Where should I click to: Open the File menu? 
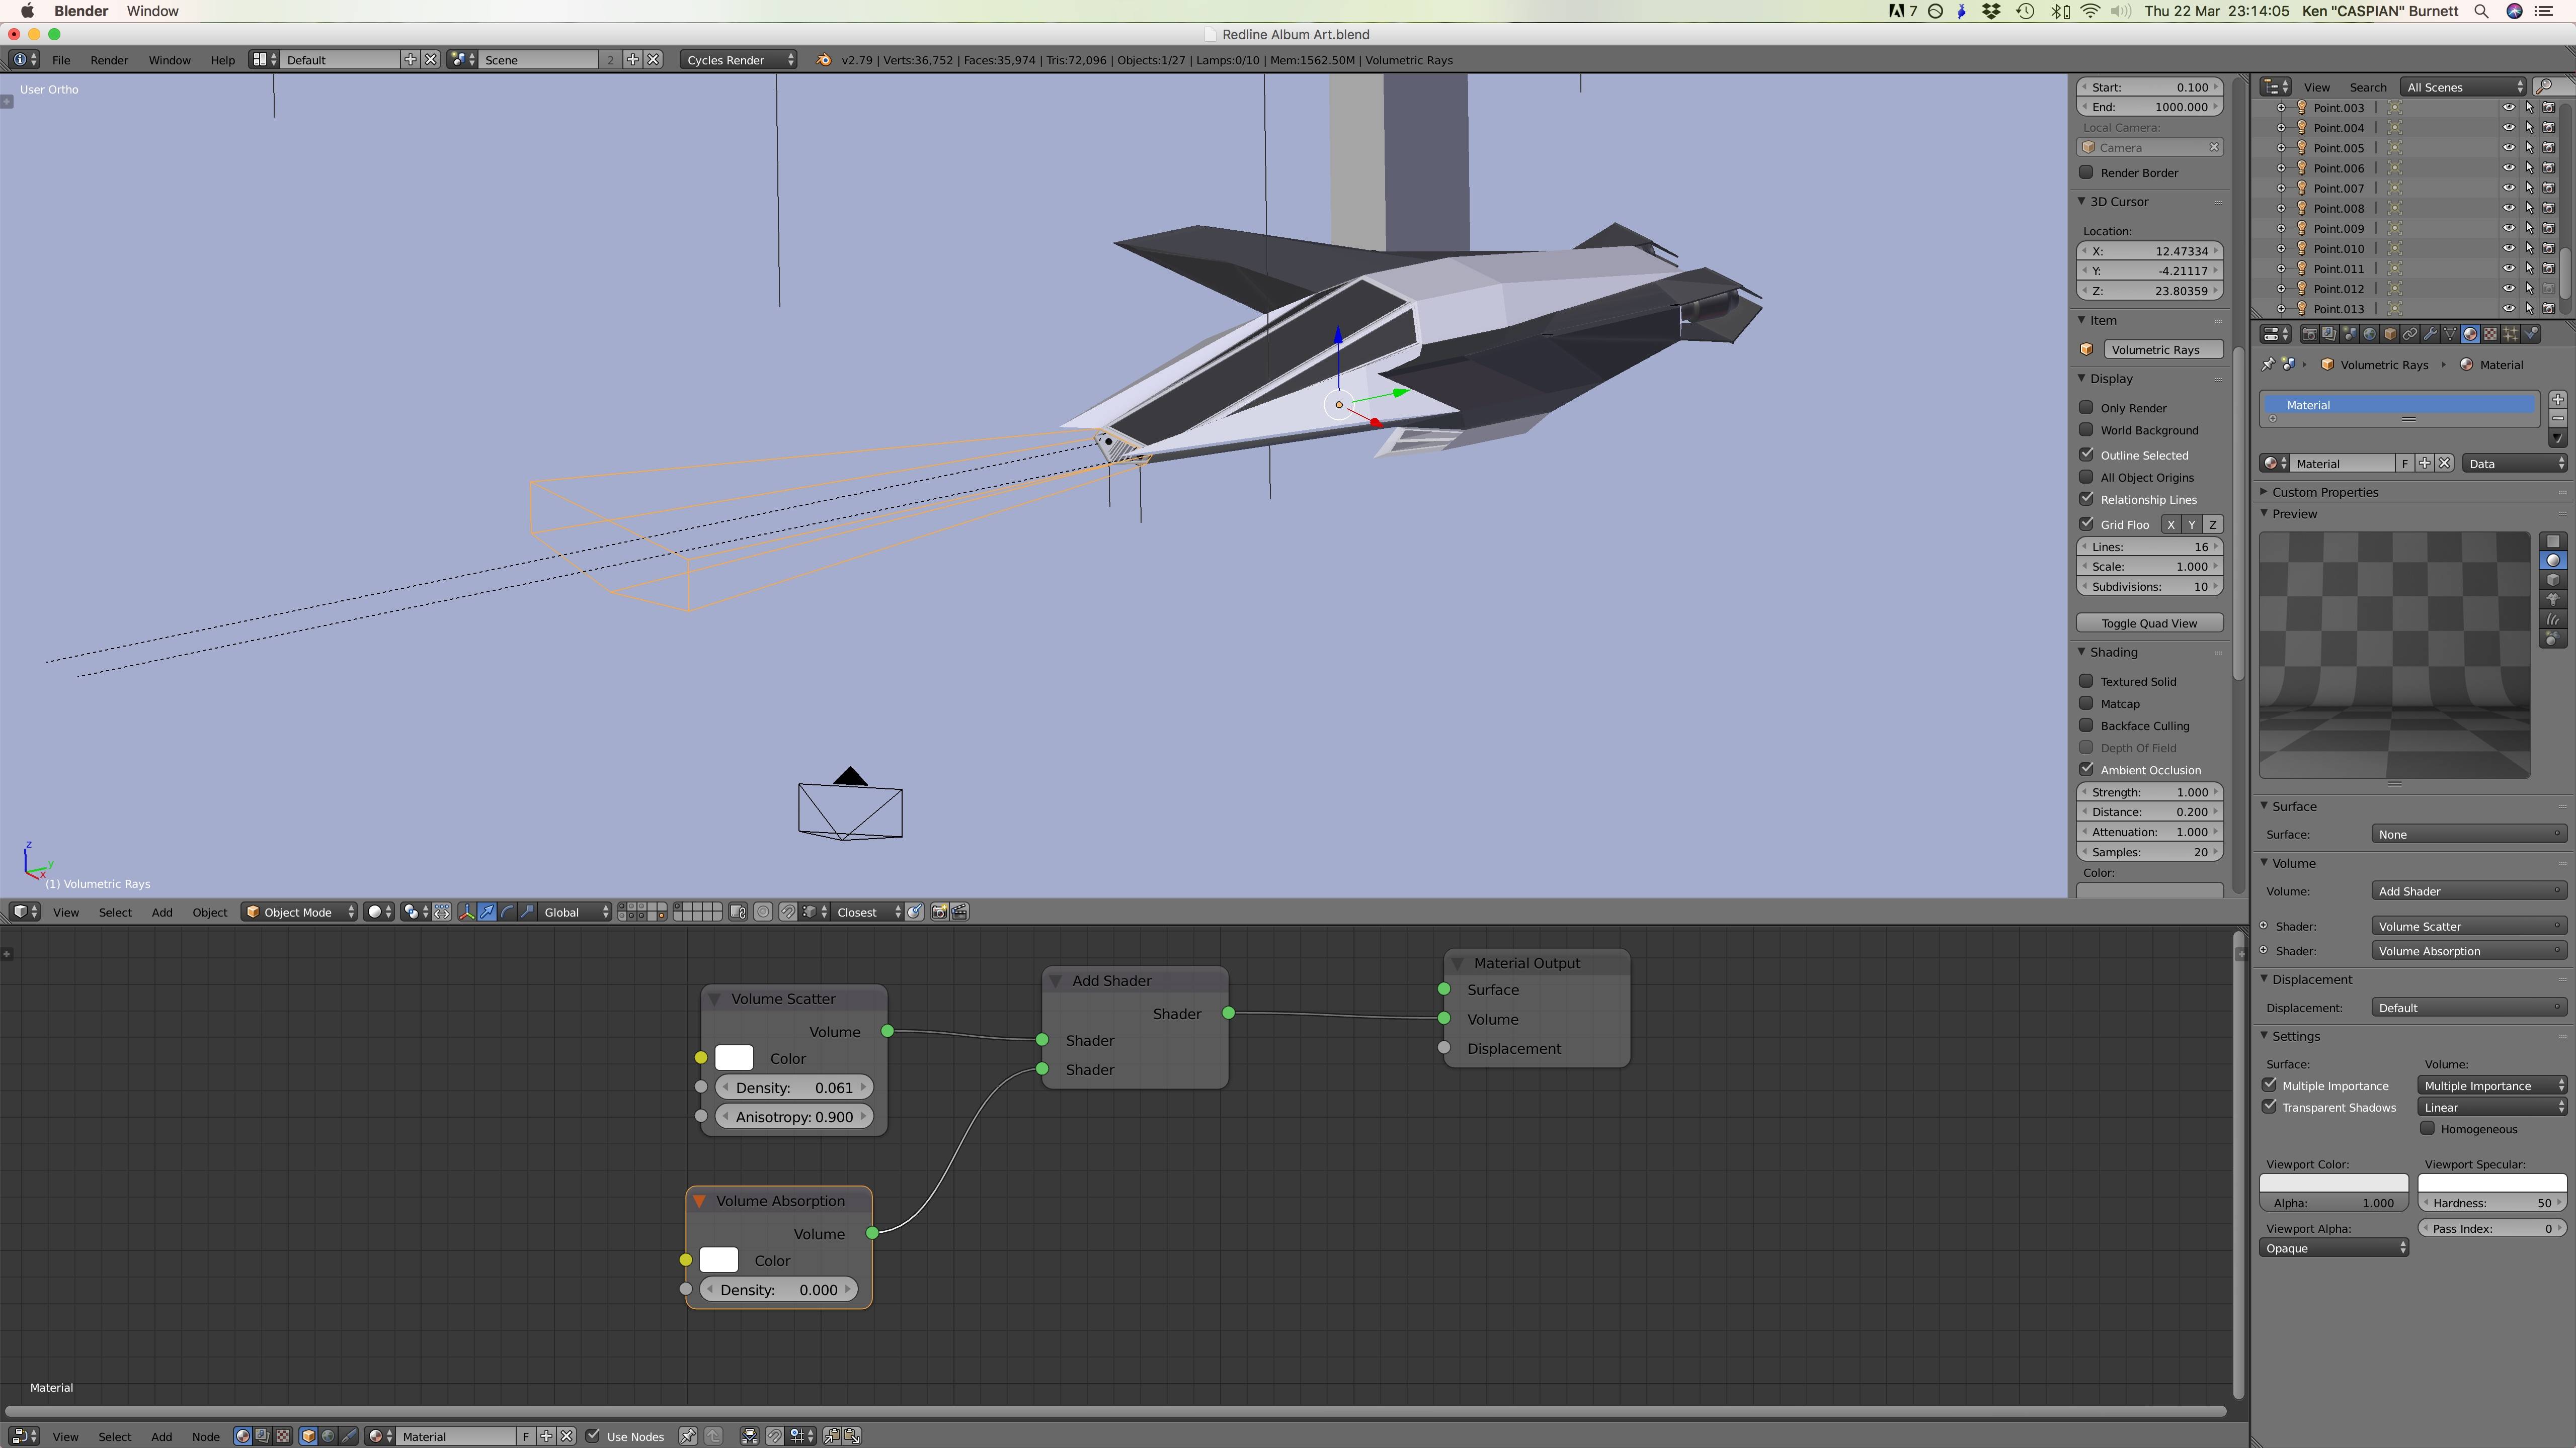(x=61, y=60)
